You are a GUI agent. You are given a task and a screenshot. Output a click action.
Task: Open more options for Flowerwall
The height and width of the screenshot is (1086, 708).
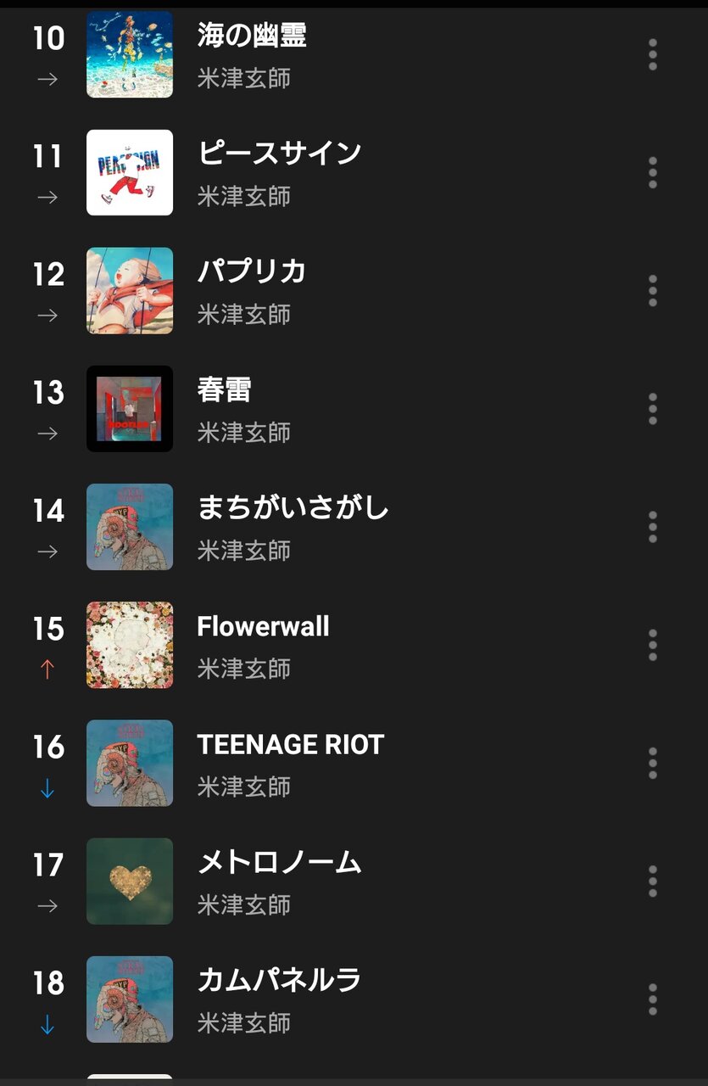click(x=652, y=645)
